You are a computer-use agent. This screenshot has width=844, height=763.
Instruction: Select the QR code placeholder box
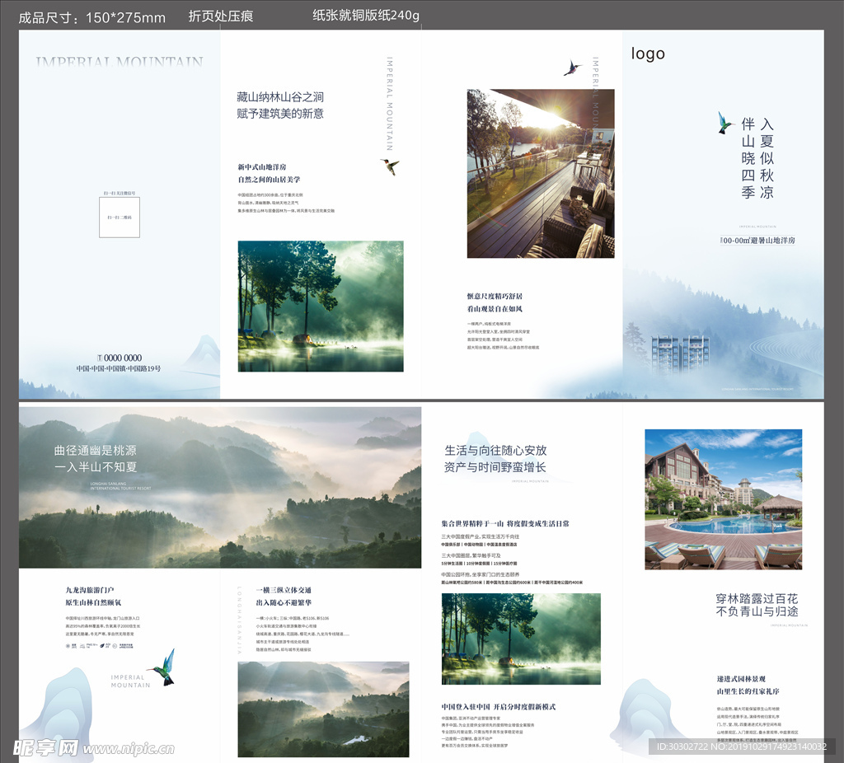click(x=120, y=217)
